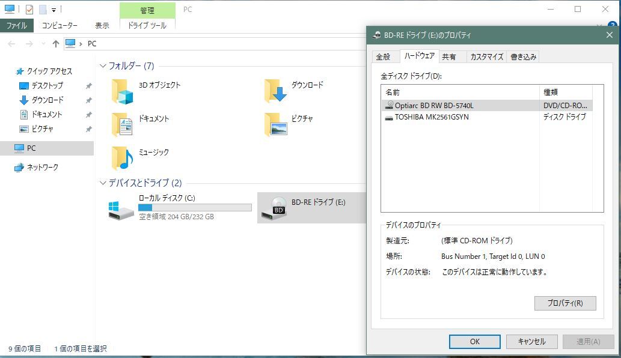Click the new folder icon in title bar

tap(43, 9)
